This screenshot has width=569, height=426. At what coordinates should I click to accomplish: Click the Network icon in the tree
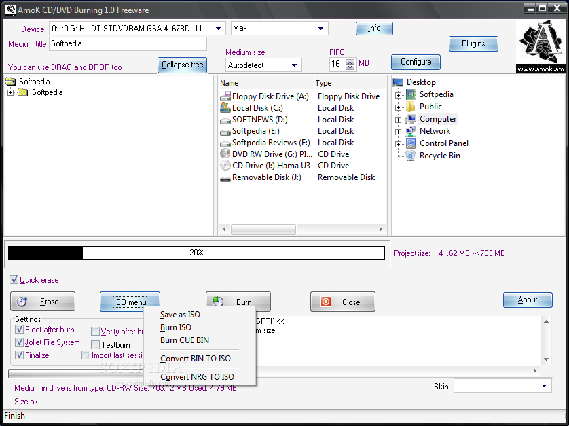point(411,130)
